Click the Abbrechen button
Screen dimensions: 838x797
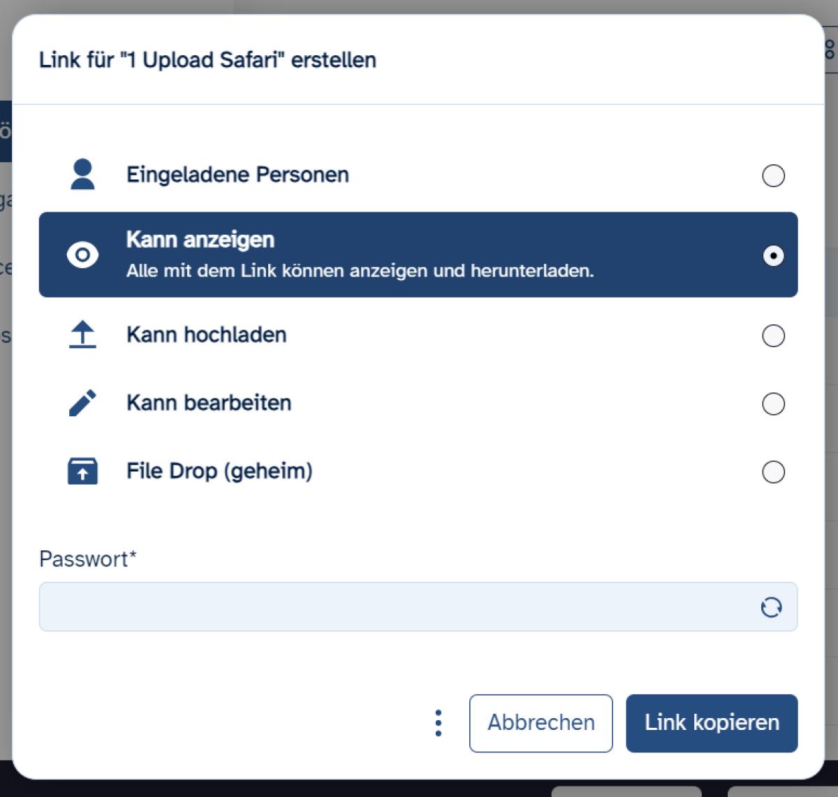pyautogui.click(x=541, y=723)
